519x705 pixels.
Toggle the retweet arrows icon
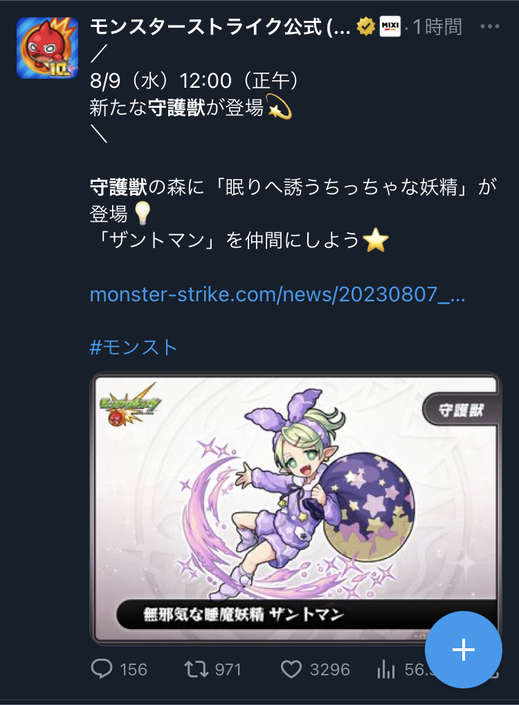coord(197,669)
